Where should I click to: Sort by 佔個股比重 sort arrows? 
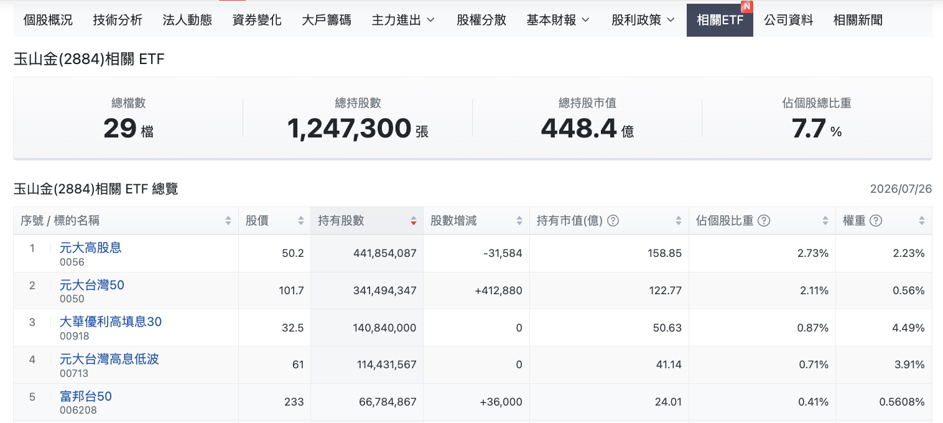(x=825, y=221)
